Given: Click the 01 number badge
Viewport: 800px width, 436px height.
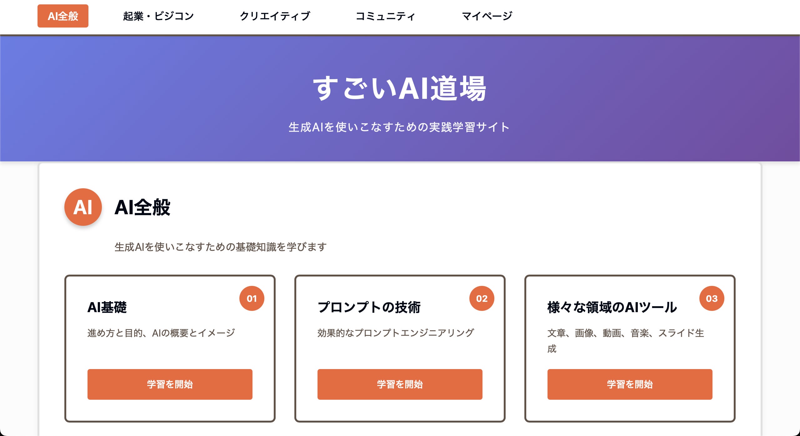Looking at the screenshot, I should pyautogui.click(x=252, y=298).
